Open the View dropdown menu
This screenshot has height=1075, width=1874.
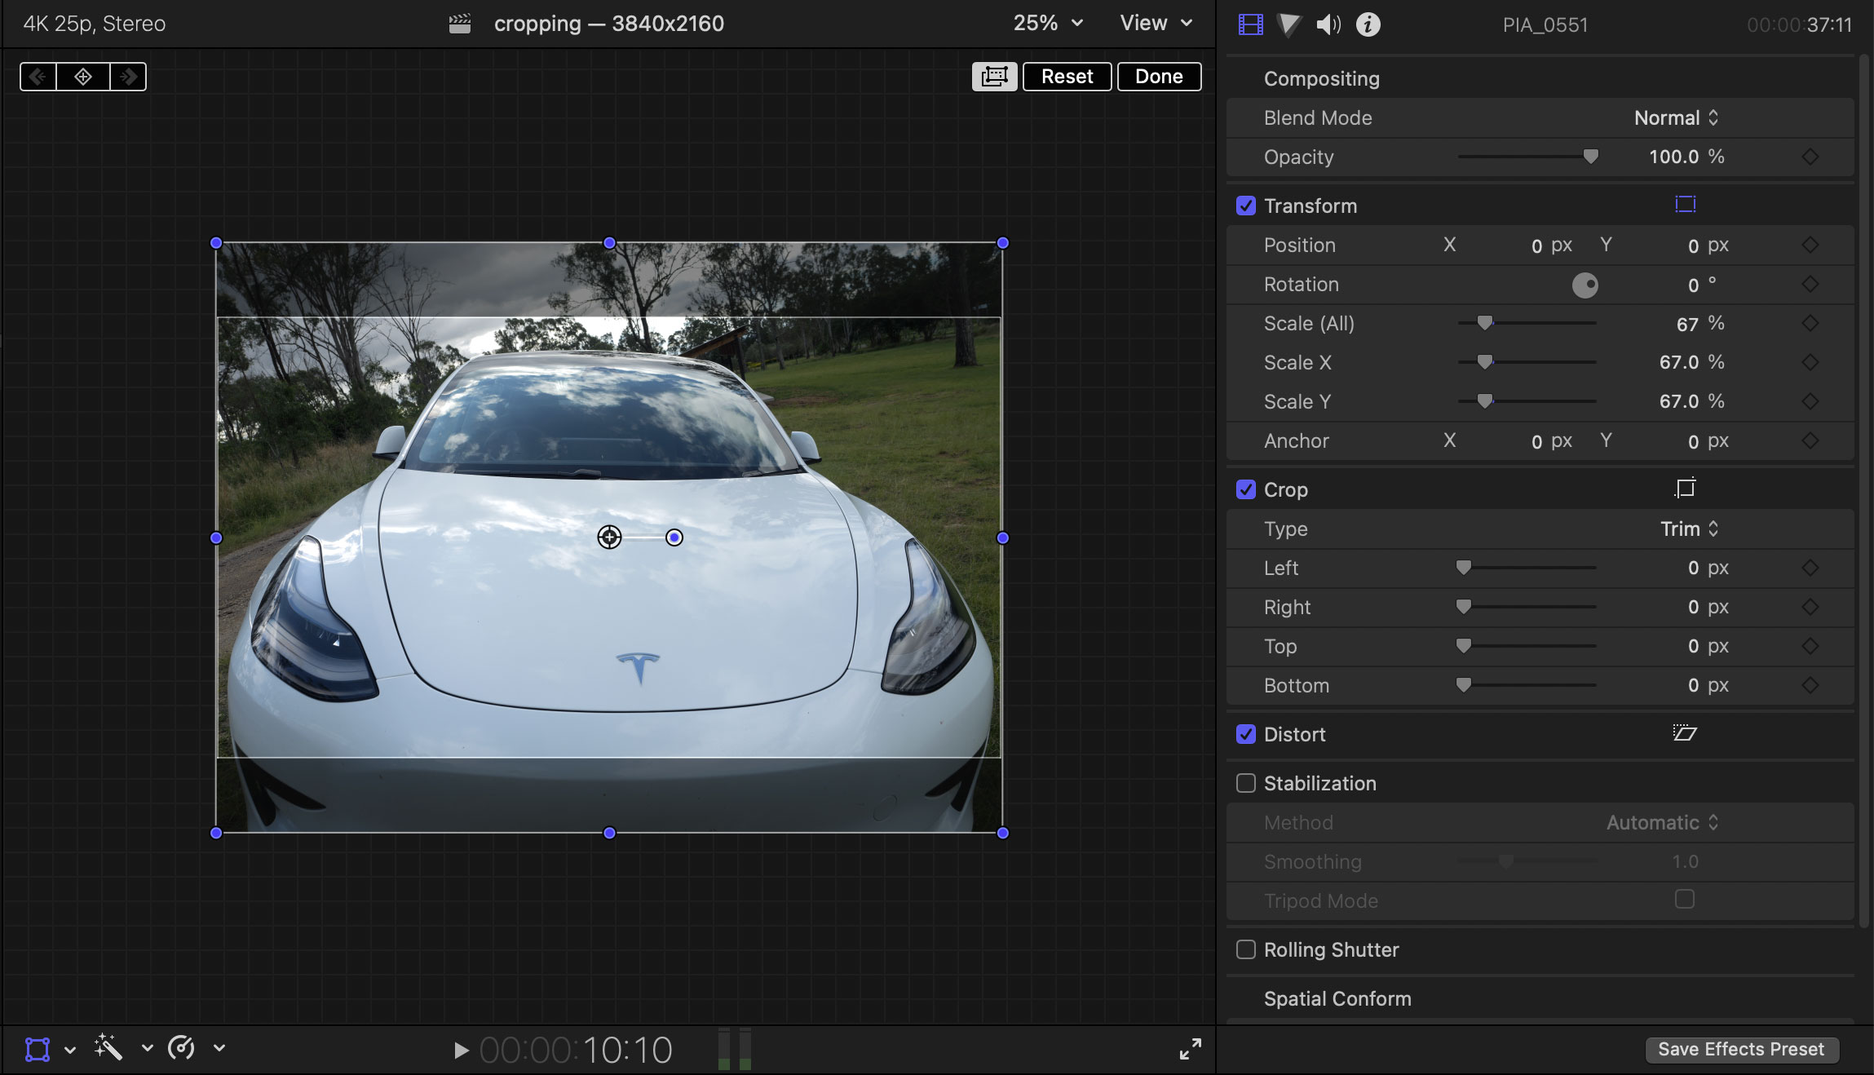[x=1149, y=22]
